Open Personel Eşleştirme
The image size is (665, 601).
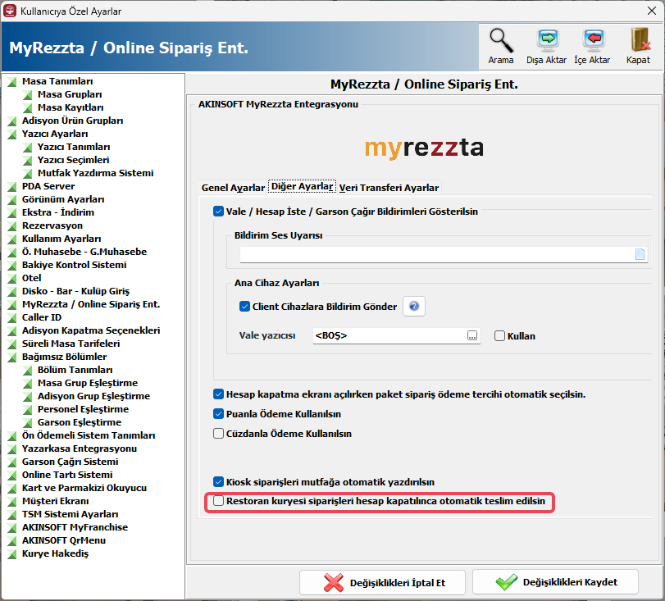click(83, 410)
